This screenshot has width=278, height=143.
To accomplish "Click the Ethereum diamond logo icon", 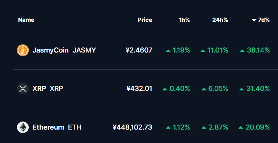I will click(23, 127).
